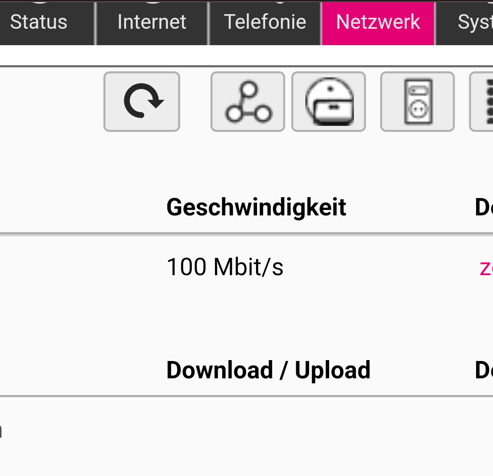Select the highlighted Netzwerk tab

(378, 22)
